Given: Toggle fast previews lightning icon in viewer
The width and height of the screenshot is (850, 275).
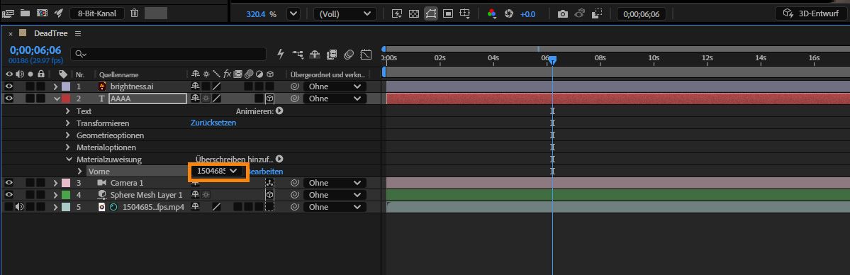Looking at the screenshot, I should 397,14.
